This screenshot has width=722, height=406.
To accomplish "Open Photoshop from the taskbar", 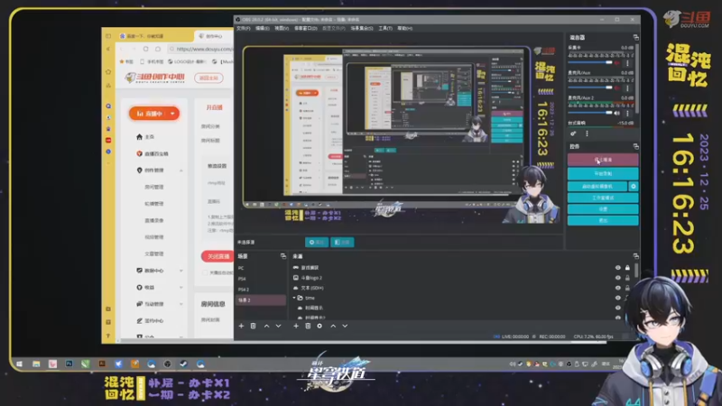I will (69, 364).
